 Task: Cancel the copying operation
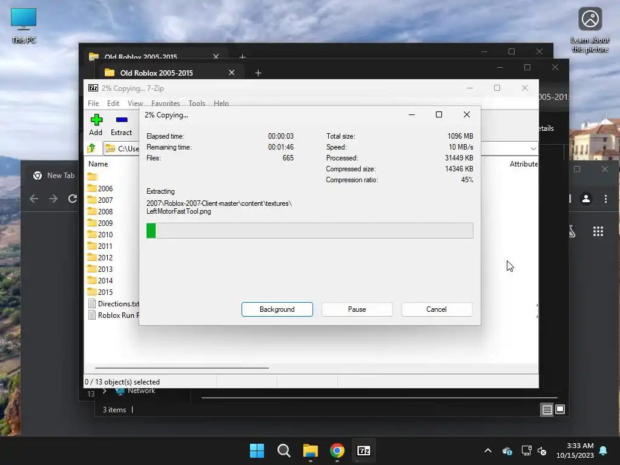pos(437,309)
